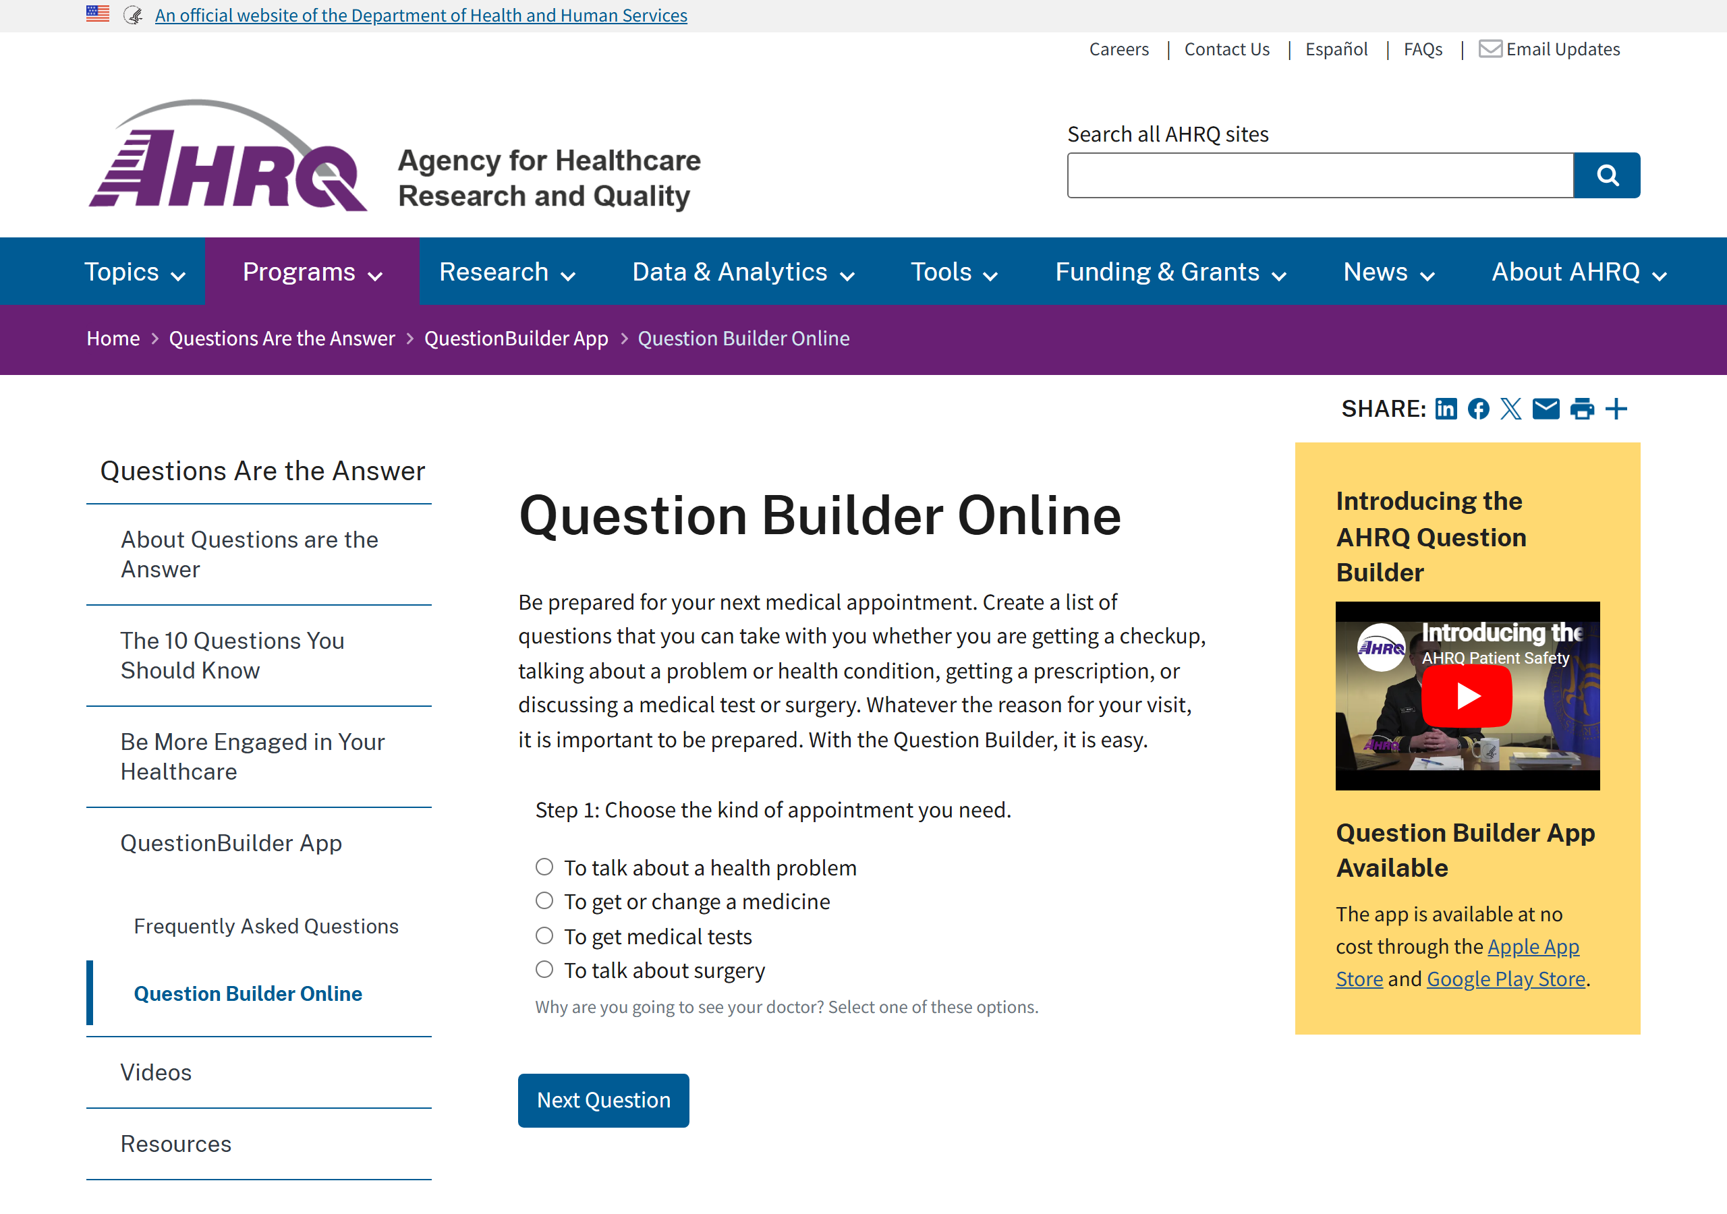
Task: Print this page using printer icon
Action: pos(1582,409)
